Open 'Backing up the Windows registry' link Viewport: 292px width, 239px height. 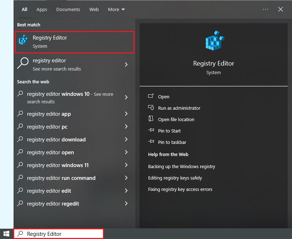[x=182, y=167]
